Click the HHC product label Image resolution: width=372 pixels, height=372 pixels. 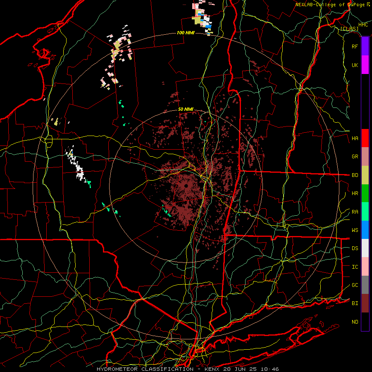click(363, 25)
